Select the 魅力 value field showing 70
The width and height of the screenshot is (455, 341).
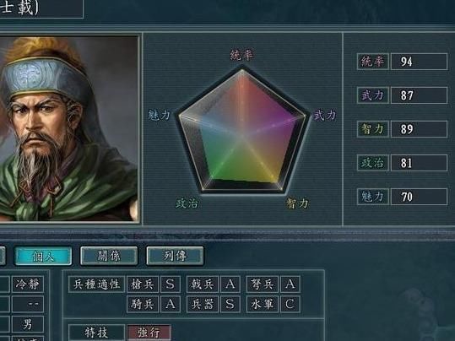click(x=419, y=197)
